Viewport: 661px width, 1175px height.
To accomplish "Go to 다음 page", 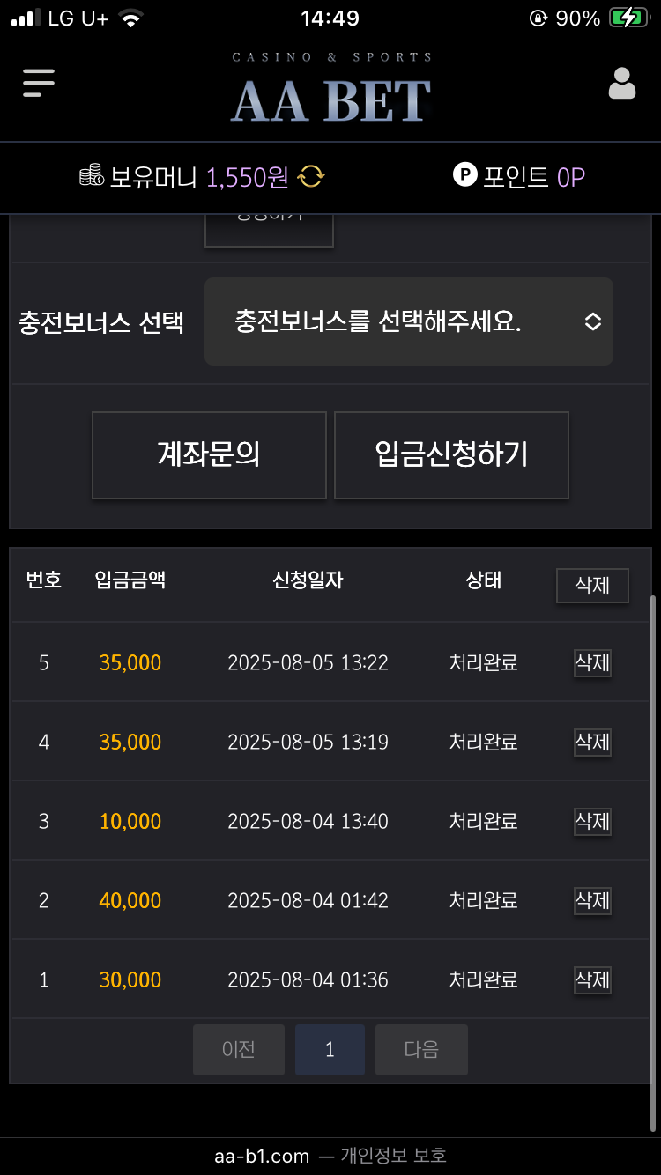I will 421,1050.
